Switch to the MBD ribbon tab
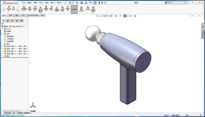The height and width of the screenshot is (117, 205). pyautogui.click(x=42, y=15)
